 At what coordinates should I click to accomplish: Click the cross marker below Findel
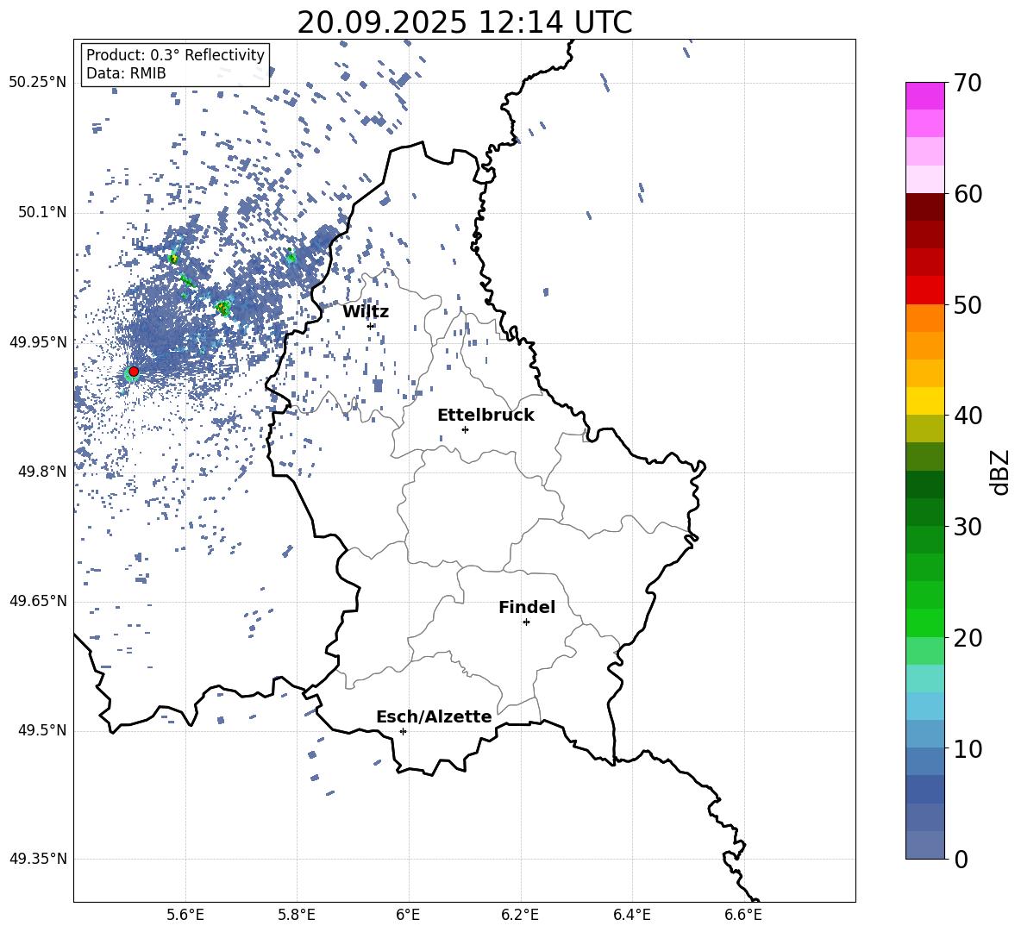526,622
